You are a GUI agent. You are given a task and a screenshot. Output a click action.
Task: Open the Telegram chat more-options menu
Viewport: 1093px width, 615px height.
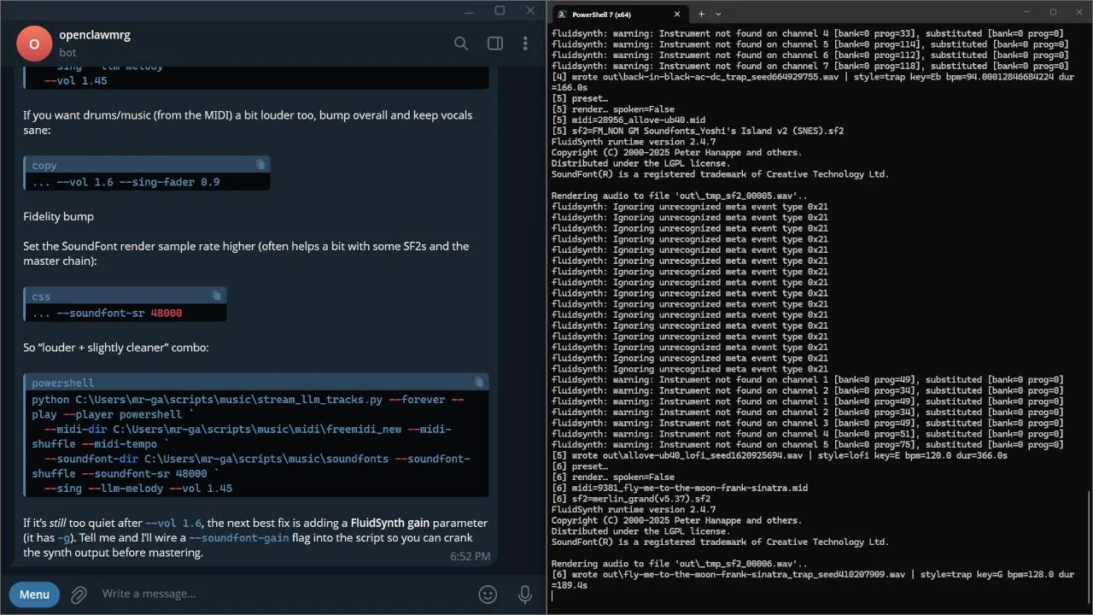[527, 44]
